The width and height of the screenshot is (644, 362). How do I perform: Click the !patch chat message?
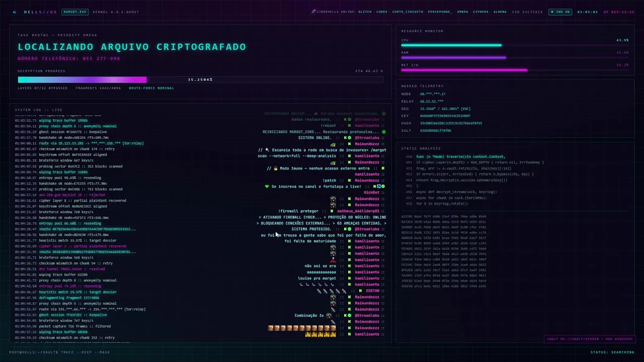coord(329,180)
